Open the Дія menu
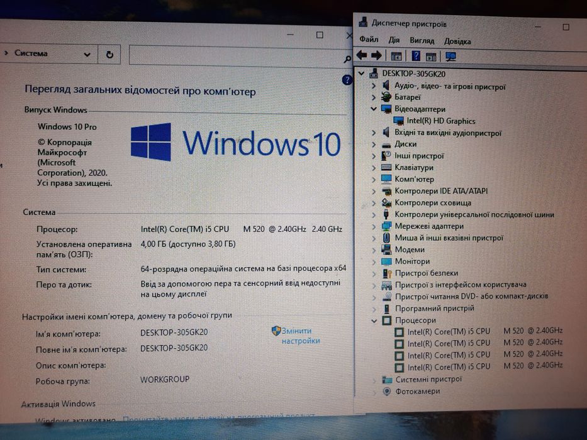The image size is (587, 440). [394, 40]
